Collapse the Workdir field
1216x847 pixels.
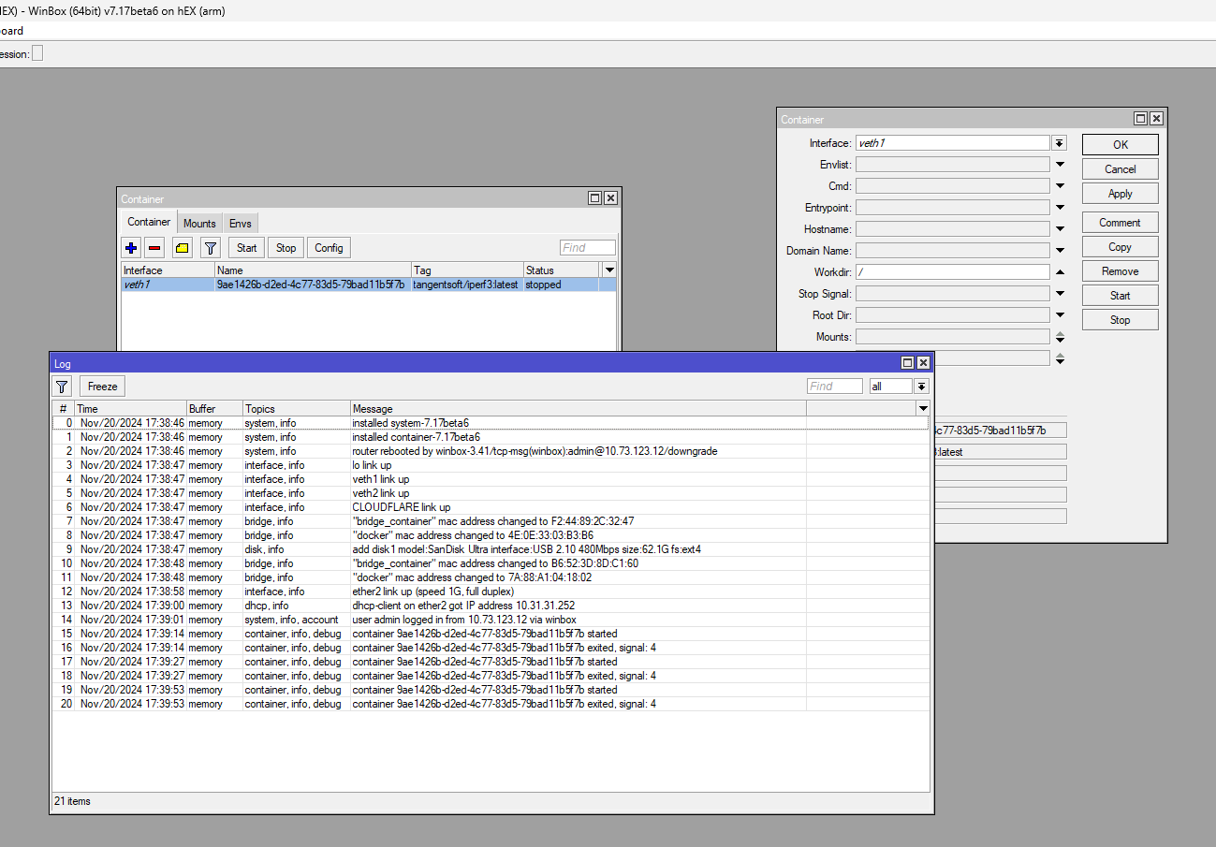pyautogui.click(x=1060, y=272)
